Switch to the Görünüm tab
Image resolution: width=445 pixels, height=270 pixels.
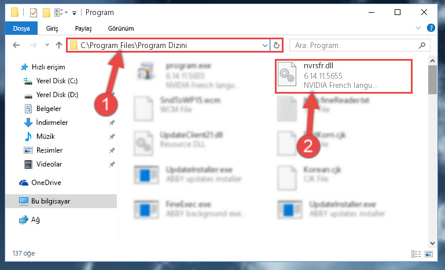coord(121,28)
